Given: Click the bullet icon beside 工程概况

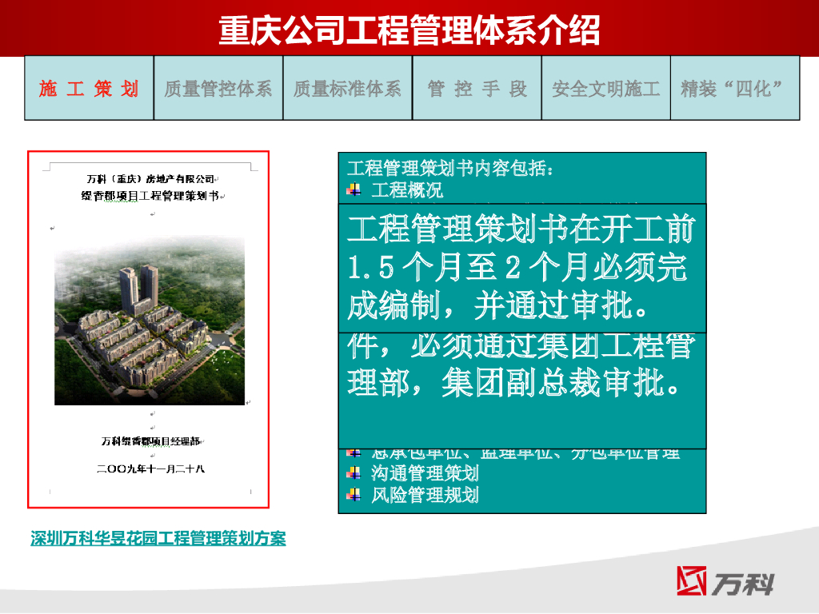Looking at the screenshot, I should [354, 190].
